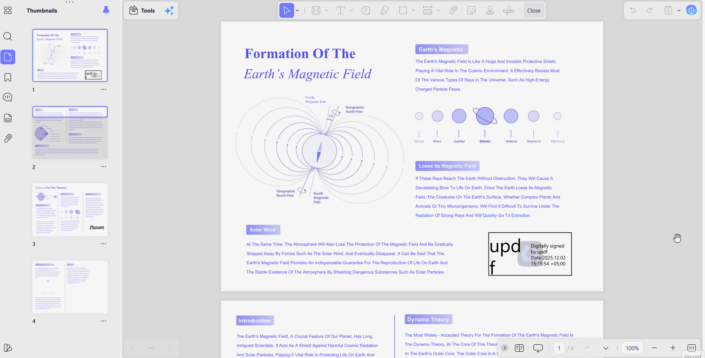Click the Dynamo Theory heading
This screenshot has width=705, height=358.
429,320
